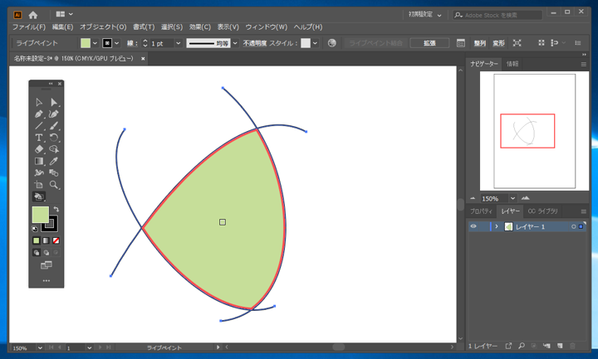Select the Gradient tool
Viewport: 598px width, 359px height.
click(39, 162)
